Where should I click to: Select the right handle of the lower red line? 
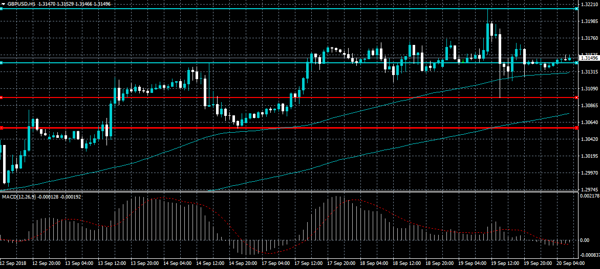pos(576,128)
